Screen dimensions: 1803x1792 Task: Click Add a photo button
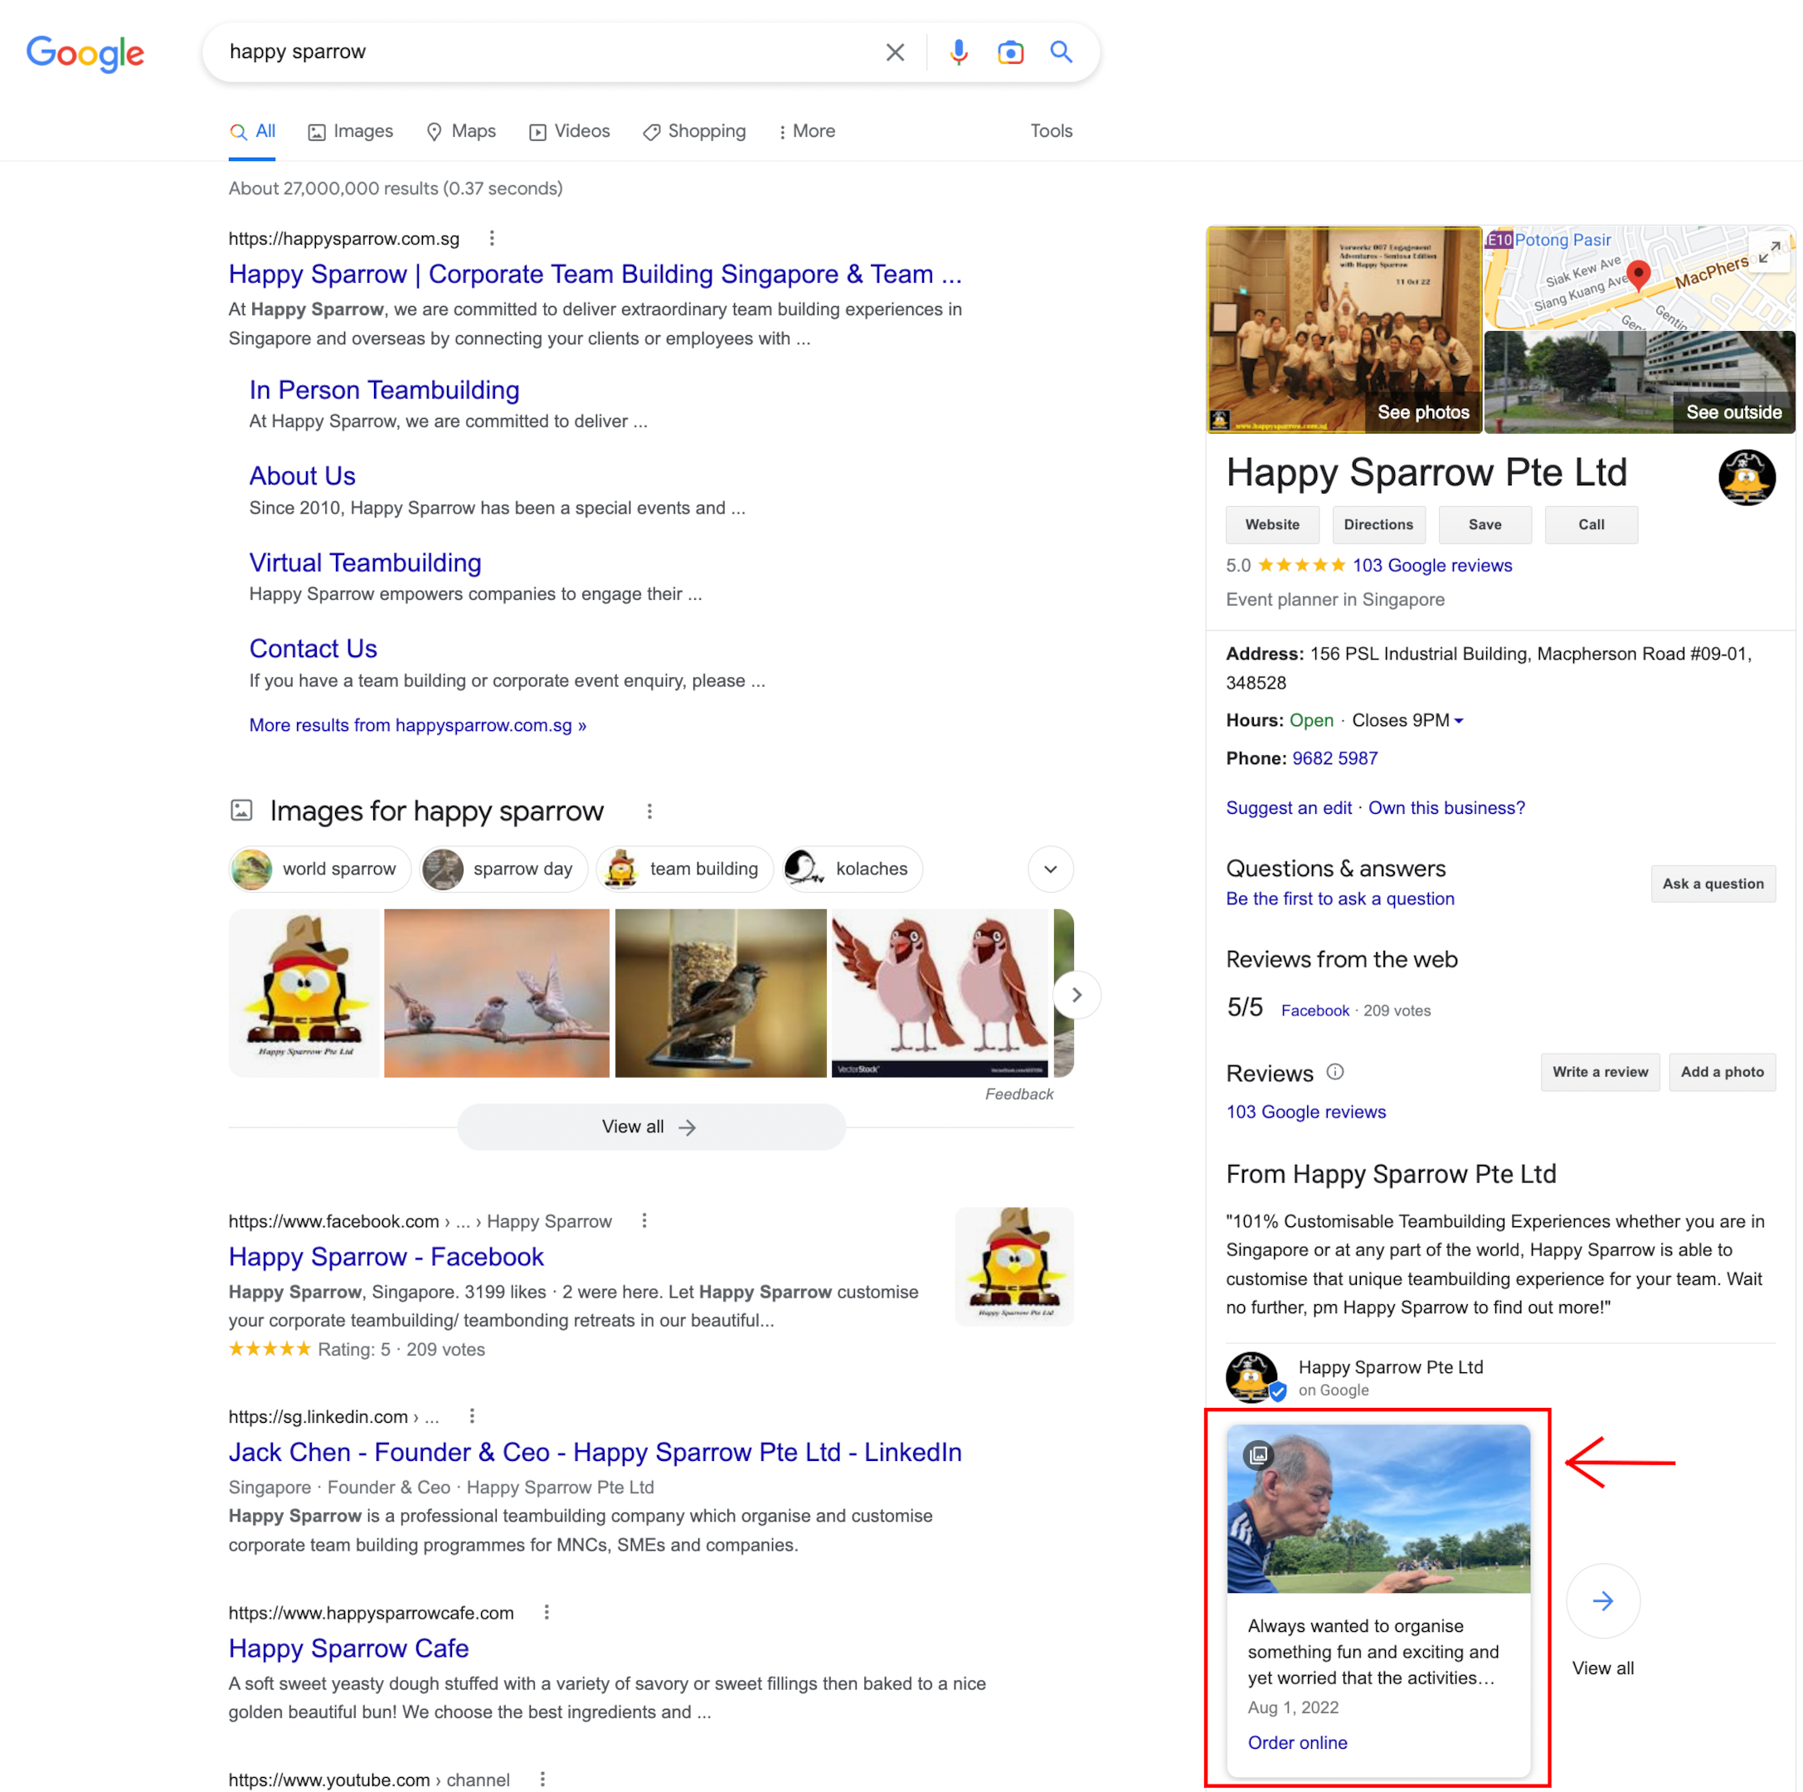1722,1072
